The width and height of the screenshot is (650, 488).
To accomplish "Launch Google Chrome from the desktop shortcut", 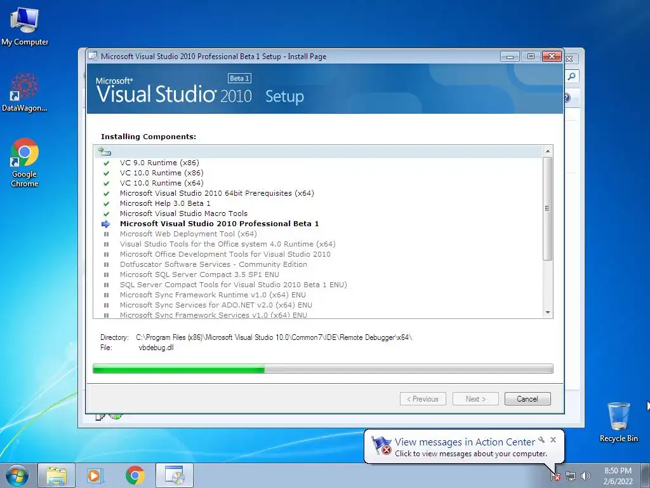I will [25, 163].
